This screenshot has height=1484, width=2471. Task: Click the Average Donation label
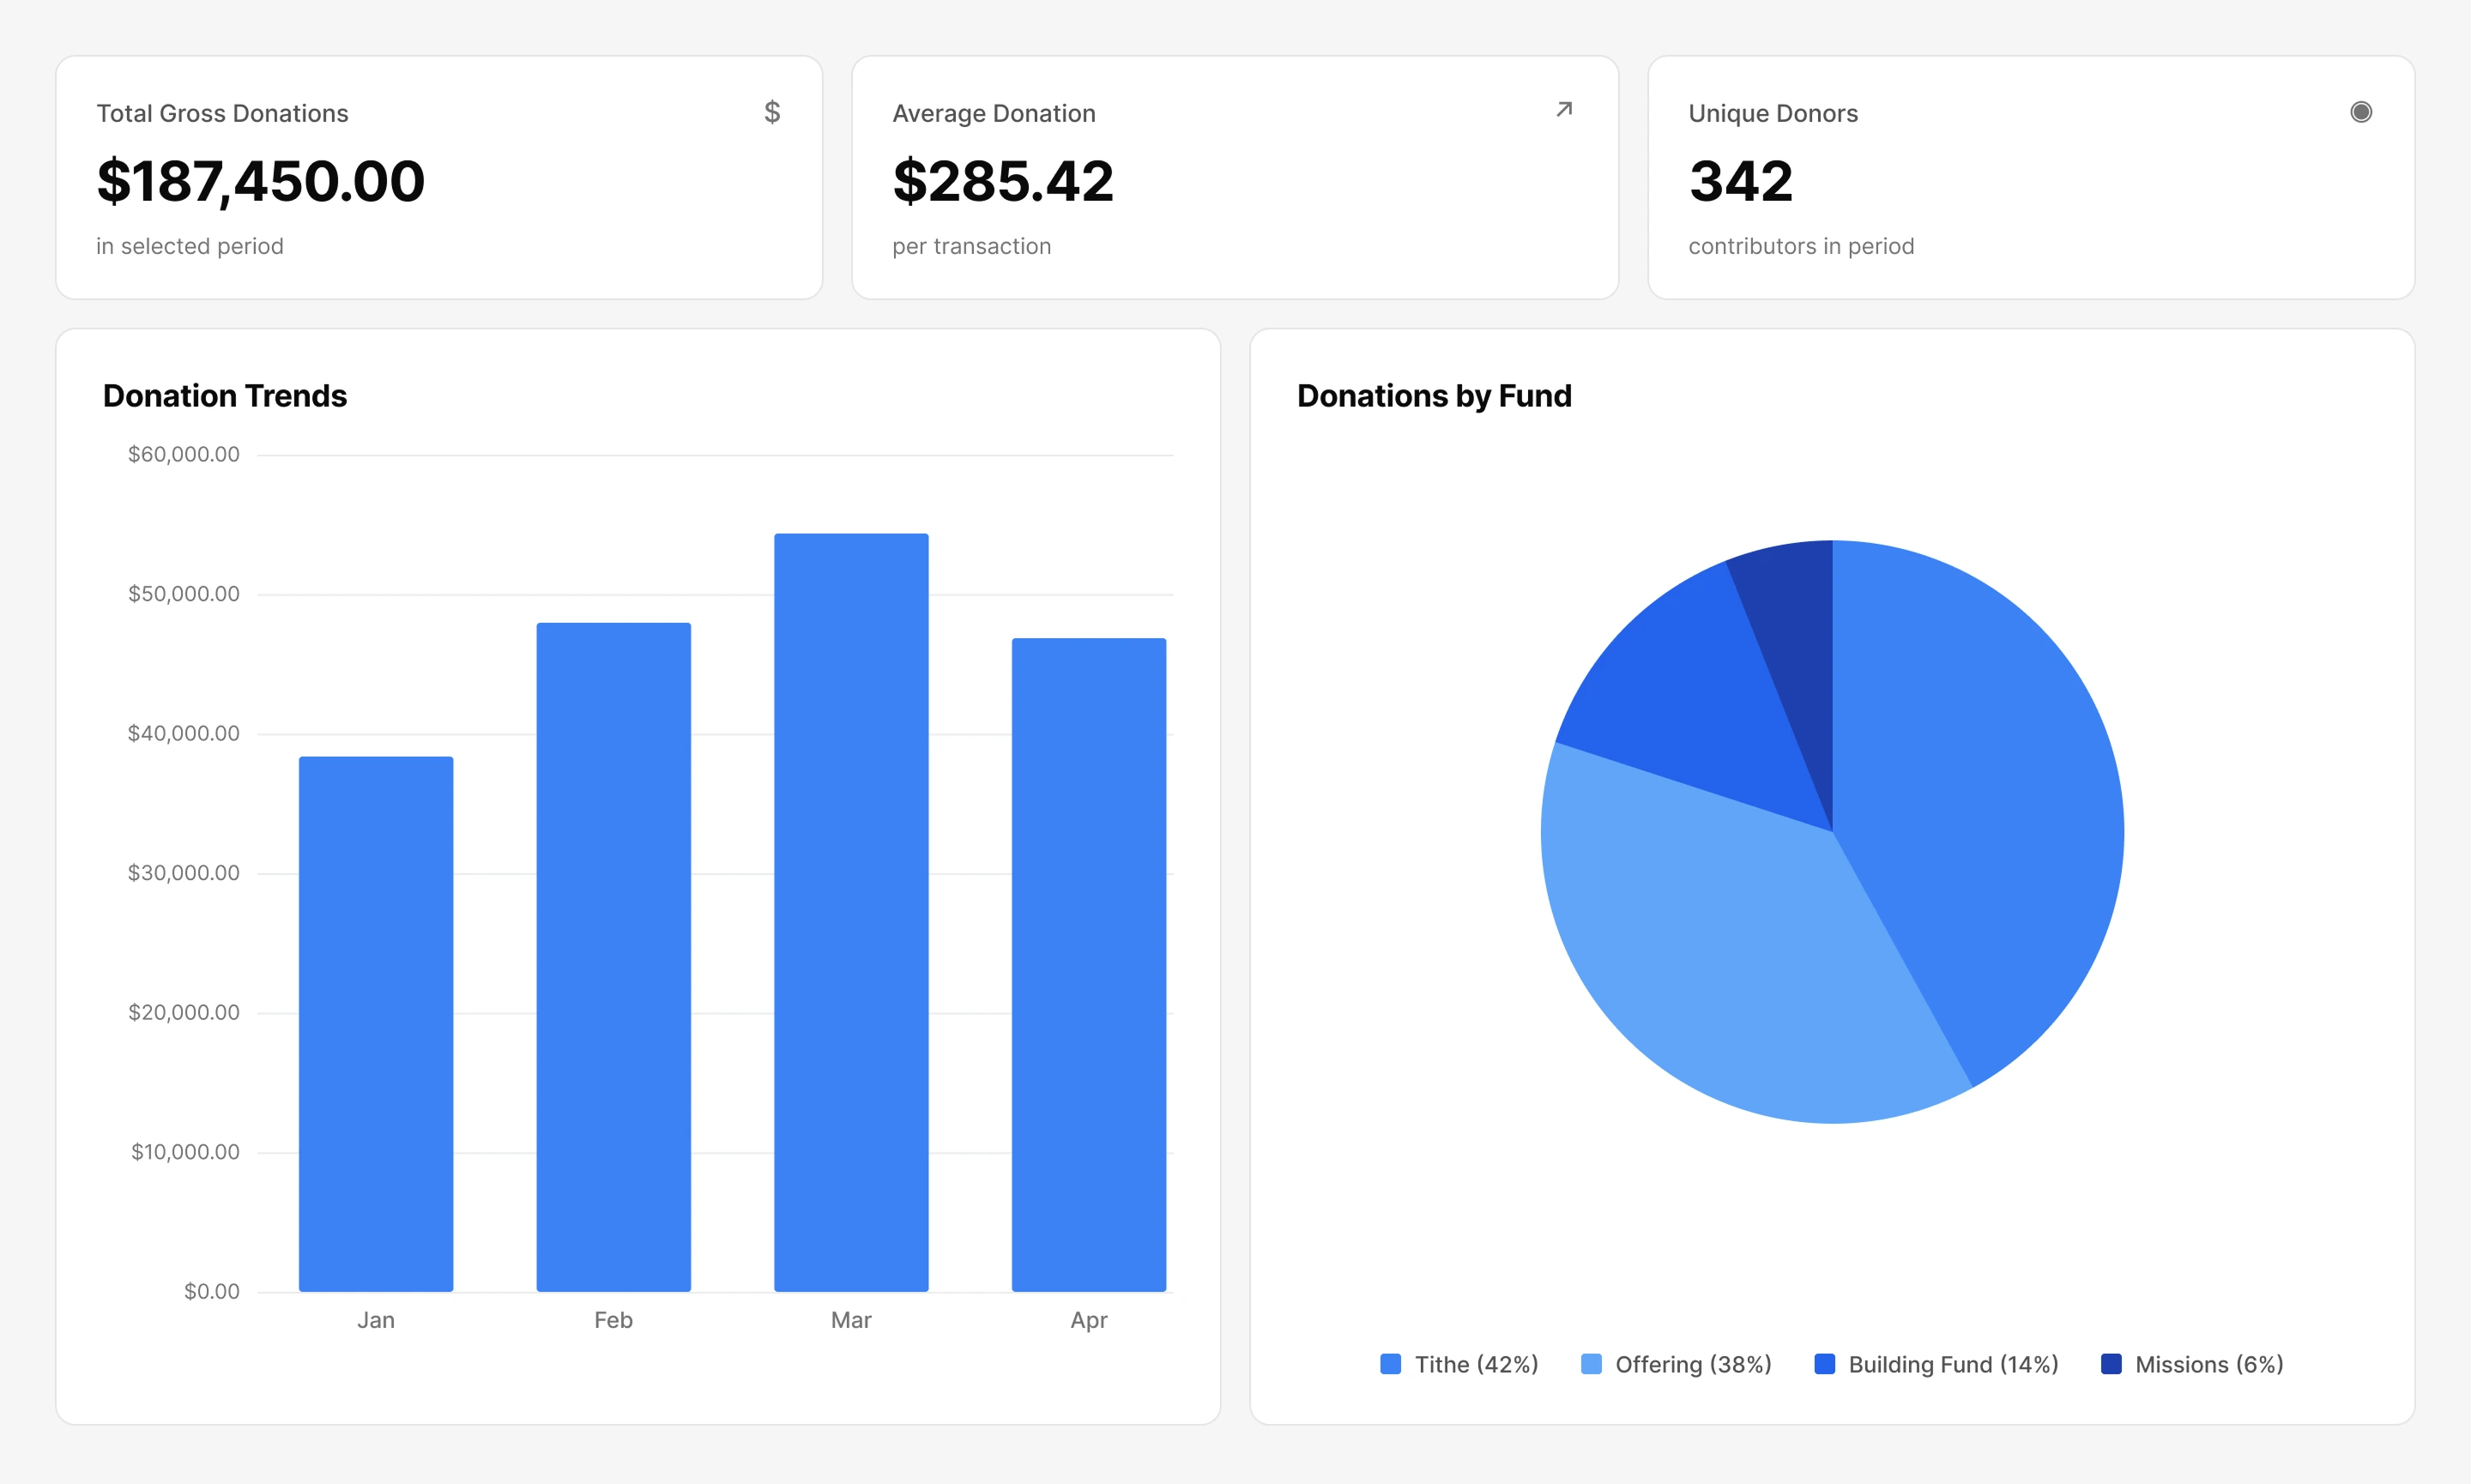994,113
